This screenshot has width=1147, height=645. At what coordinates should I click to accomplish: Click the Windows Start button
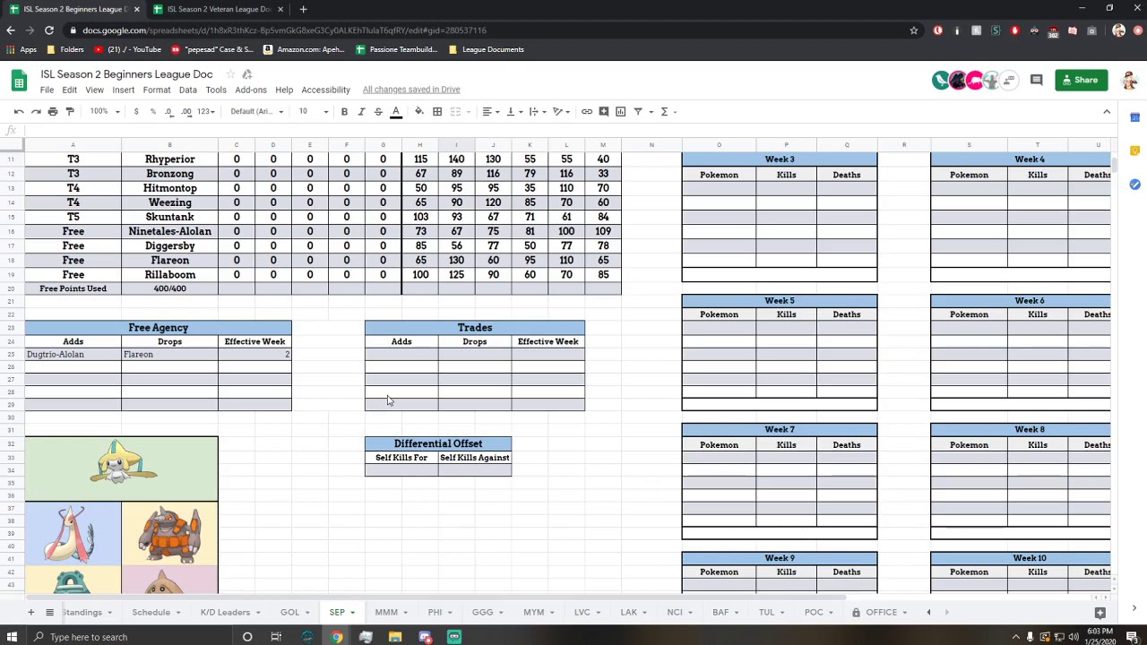(13, 637)
